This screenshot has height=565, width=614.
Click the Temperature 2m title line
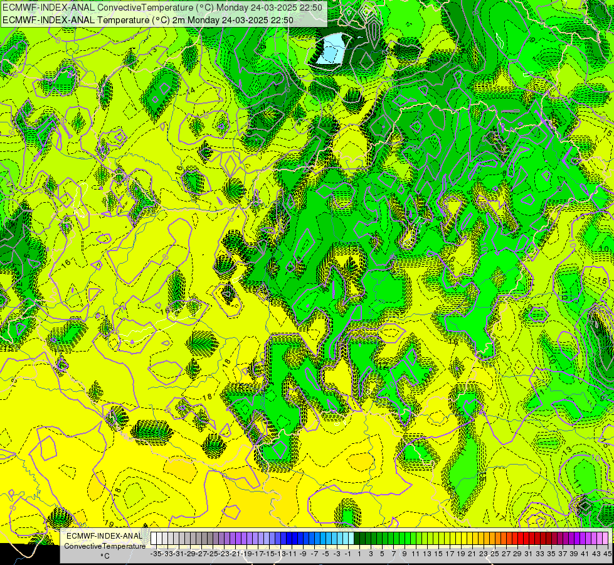pos(148,20)
